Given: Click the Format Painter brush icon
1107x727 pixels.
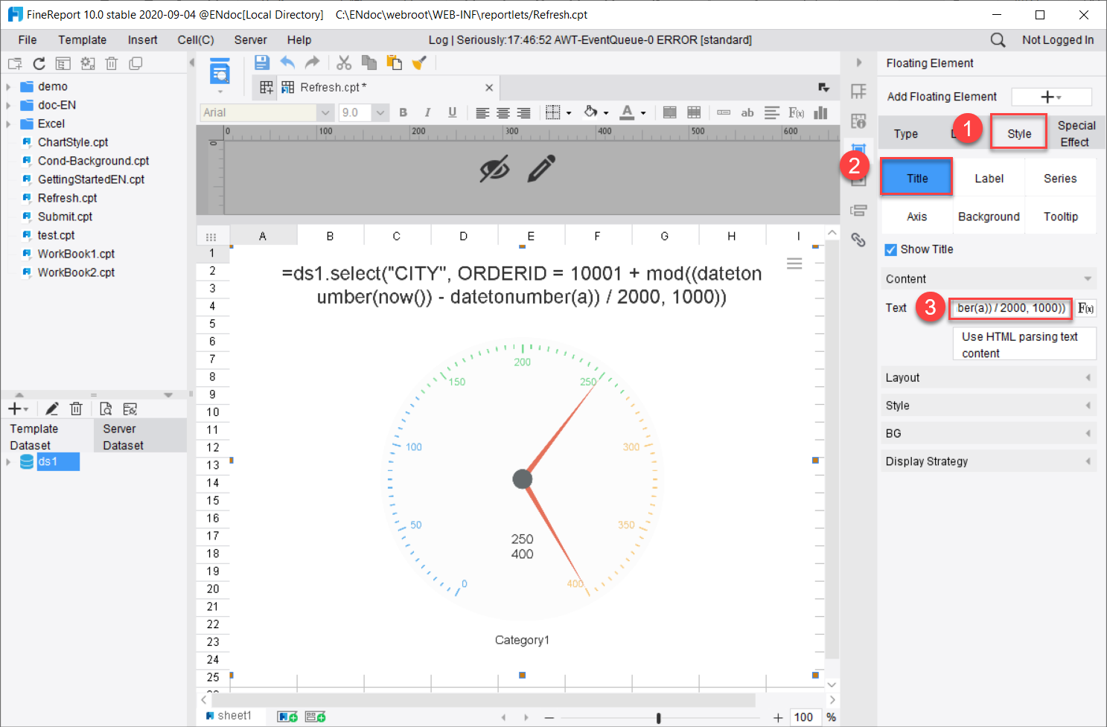Looking at the screenshot, I should coord(419,63).
